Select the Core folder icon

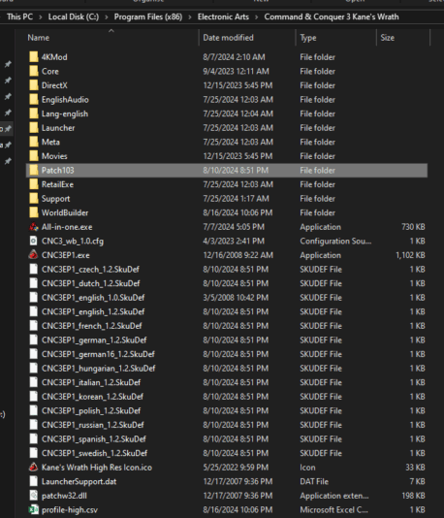point(34,71)
